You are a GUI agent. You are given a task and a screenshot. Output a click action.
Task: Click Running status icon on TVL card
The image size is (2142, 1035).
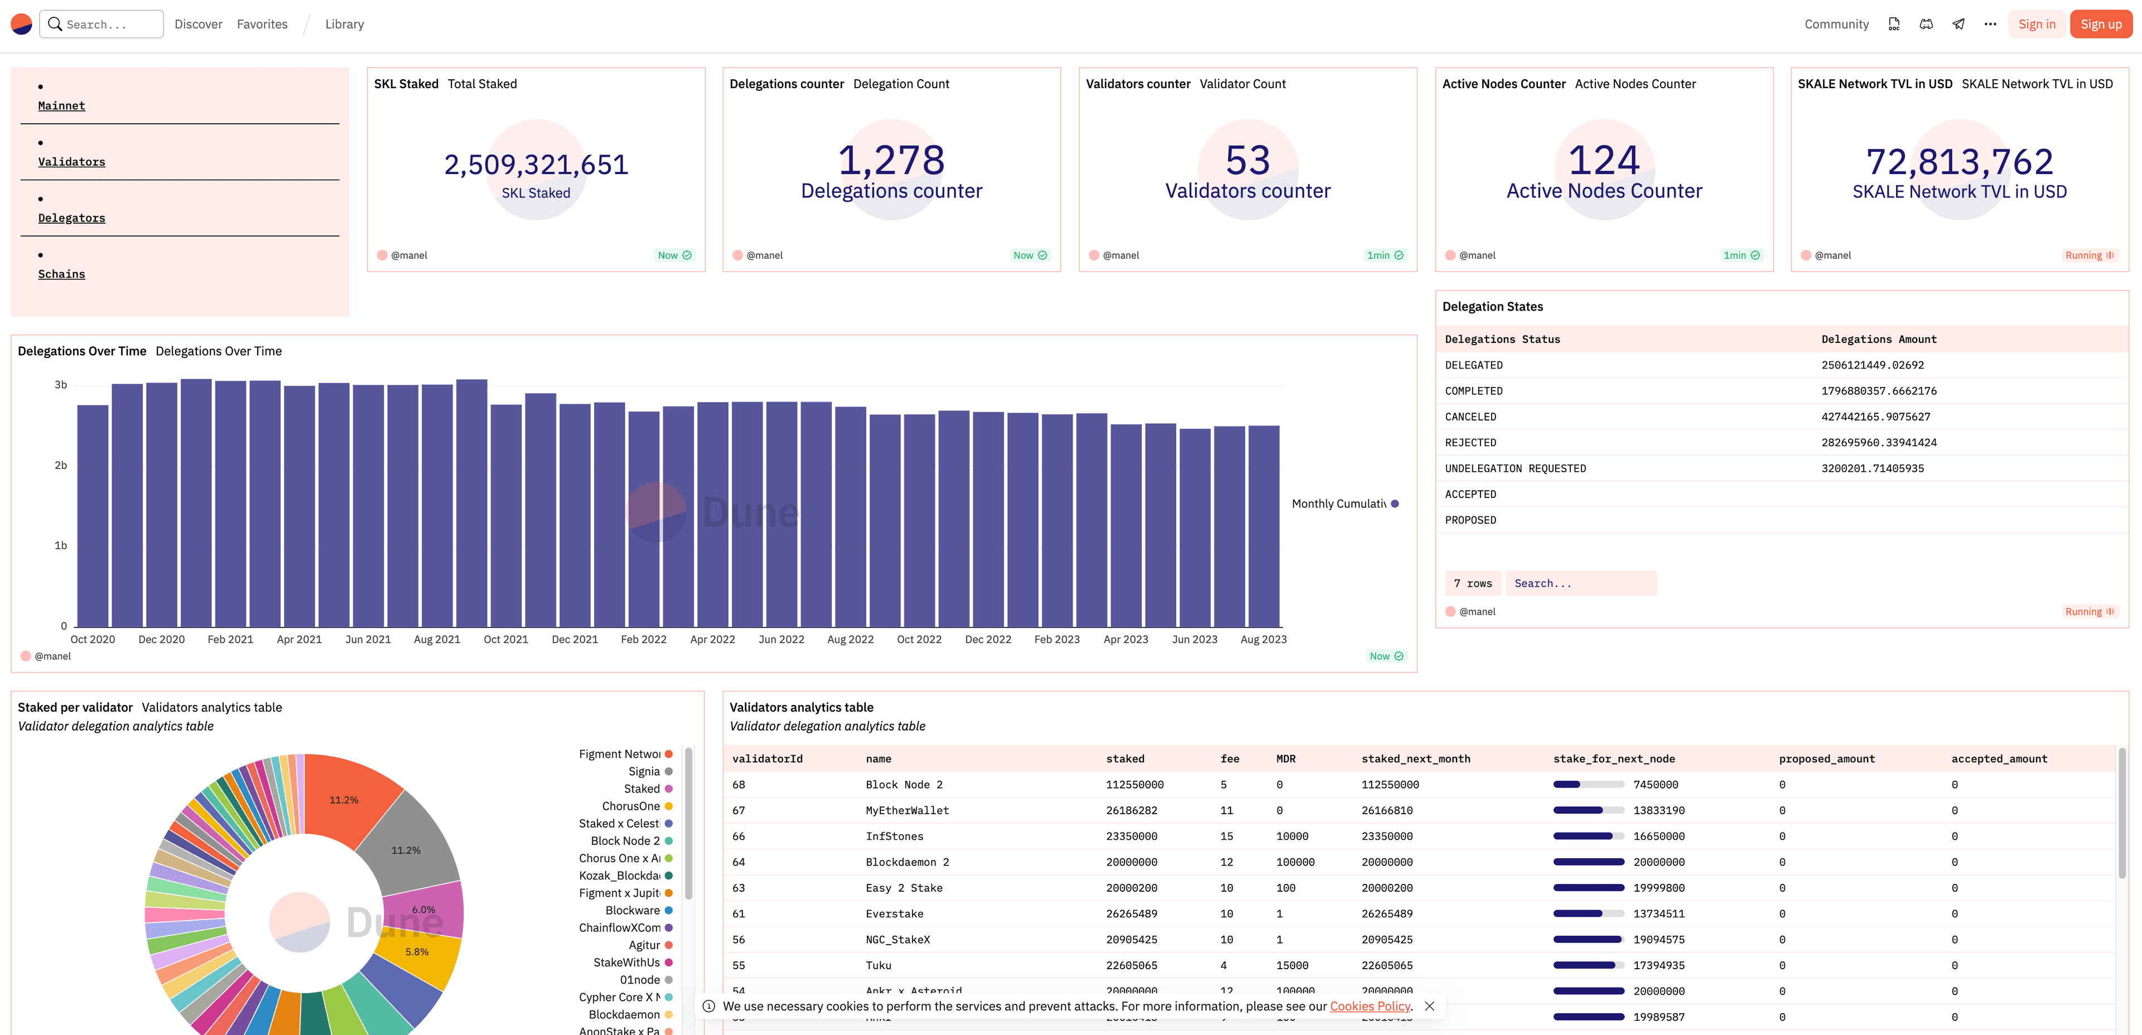click(x=2089, y=255)
